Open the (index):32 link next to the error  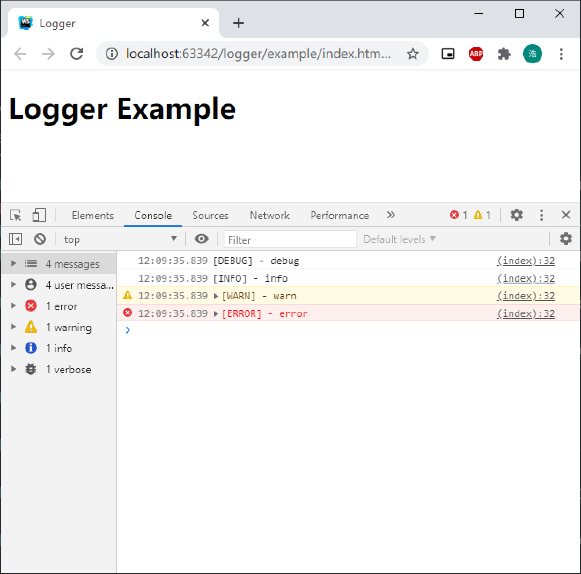coord(525,313)
